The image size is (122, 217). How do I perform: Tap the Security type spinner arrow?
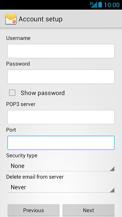tap(112, 169)
